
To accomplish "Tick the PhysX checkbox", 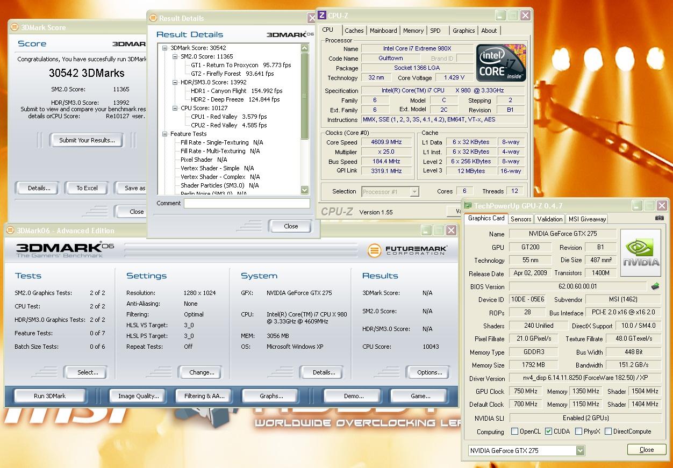I will point(578,431).
